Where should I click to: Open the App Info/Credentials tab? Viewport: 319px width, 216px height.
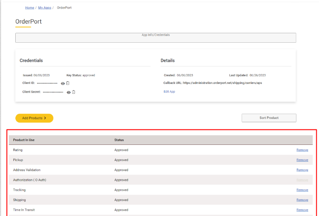[156, 38]
